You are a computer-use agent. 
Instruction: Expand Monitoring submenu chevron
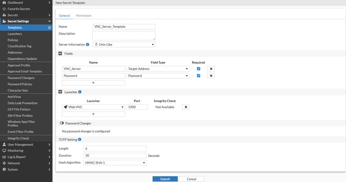49,150
